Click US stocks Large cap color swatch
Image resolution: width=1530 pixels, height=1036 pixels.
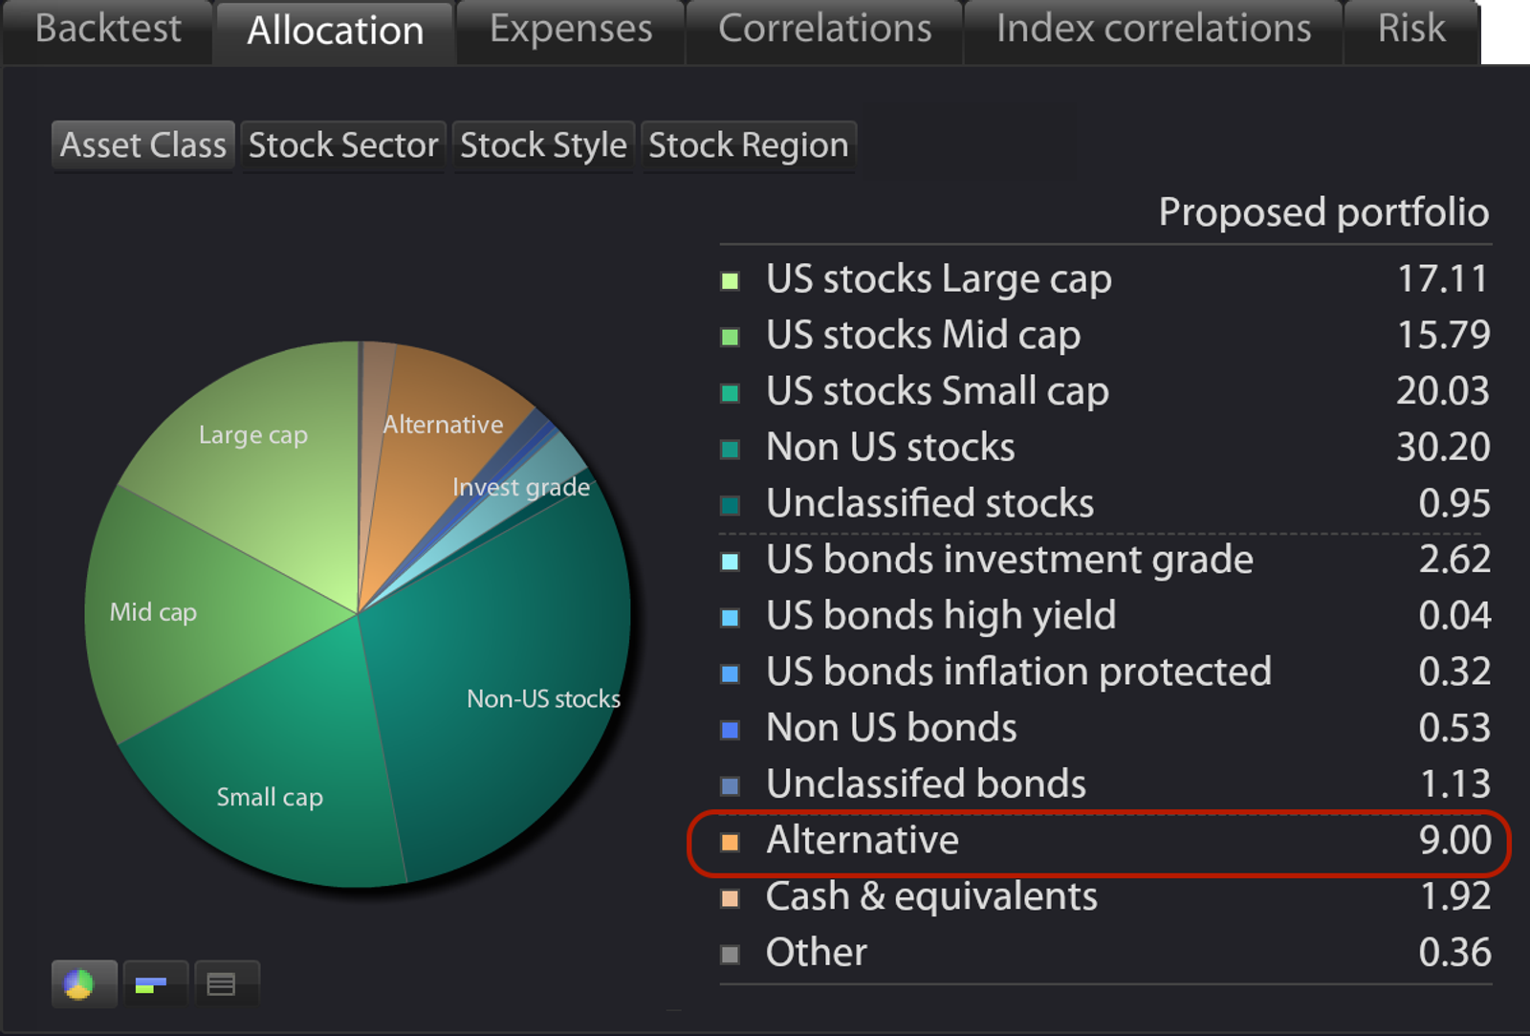coord(730,281)
